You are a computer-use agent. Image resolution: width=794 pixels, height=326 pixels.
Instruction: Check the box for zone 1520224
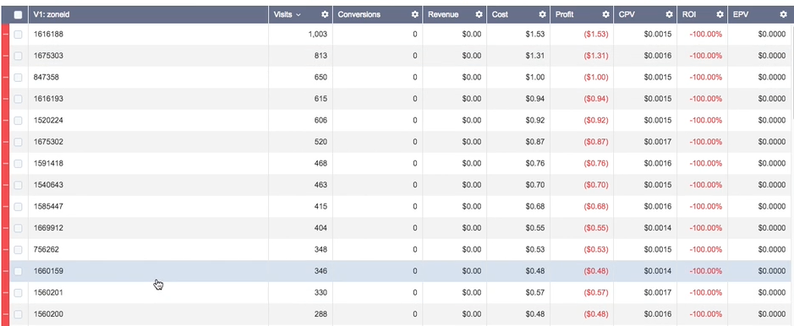point(19,120)
